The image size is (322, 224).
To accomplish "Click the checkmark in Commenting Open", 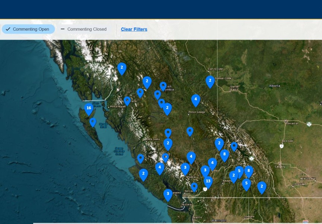I will pos(8,29).
